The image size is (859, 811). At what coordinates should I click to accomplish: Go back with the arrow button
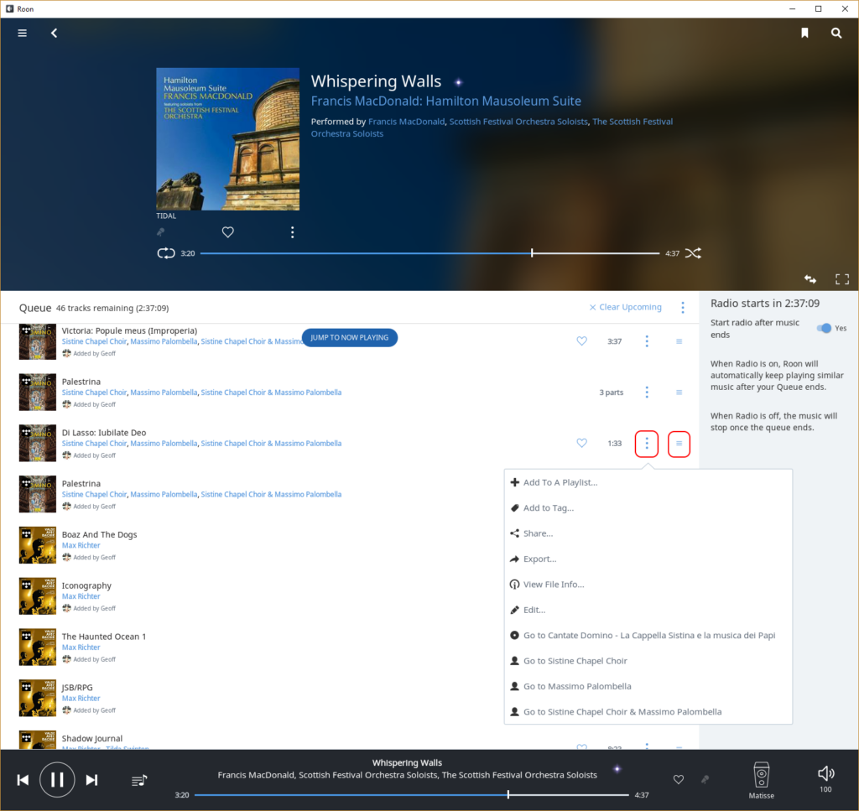54,33
